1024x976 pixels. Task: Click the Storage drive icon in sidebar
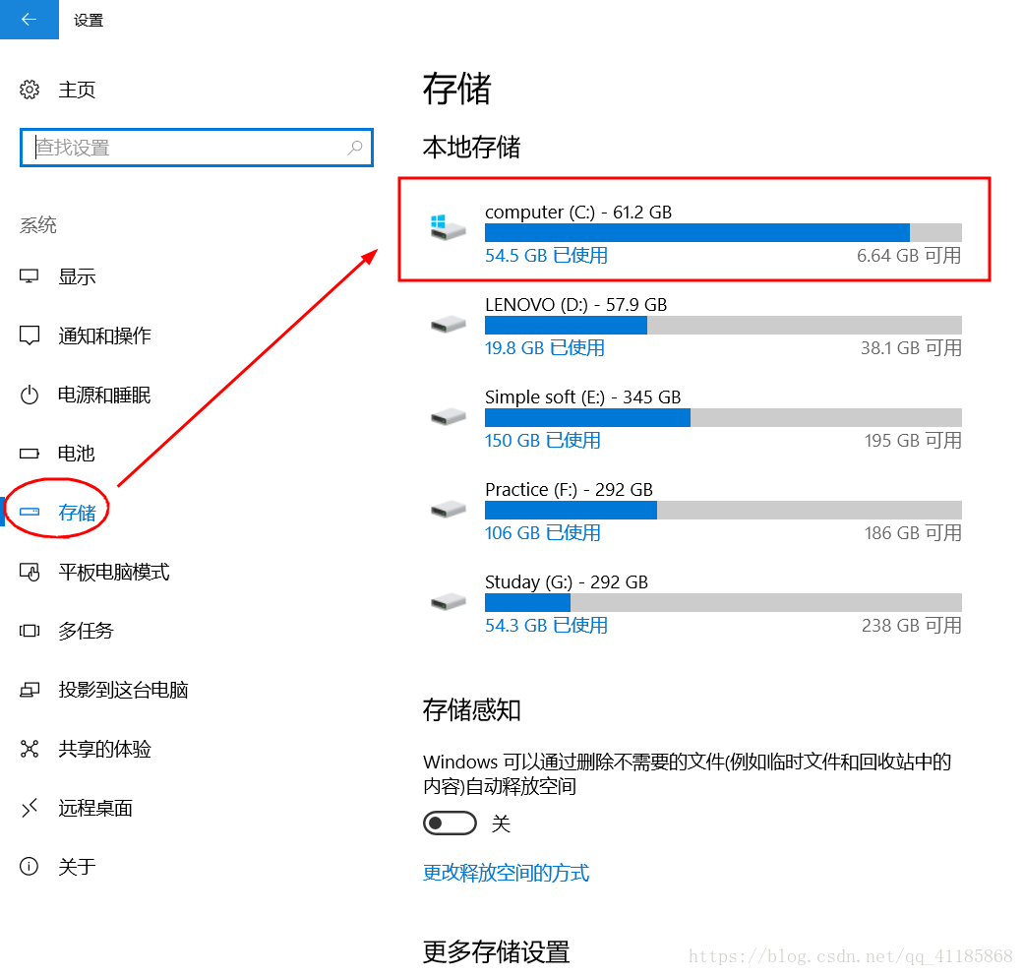pyautogui.click(x=30, y=512)
